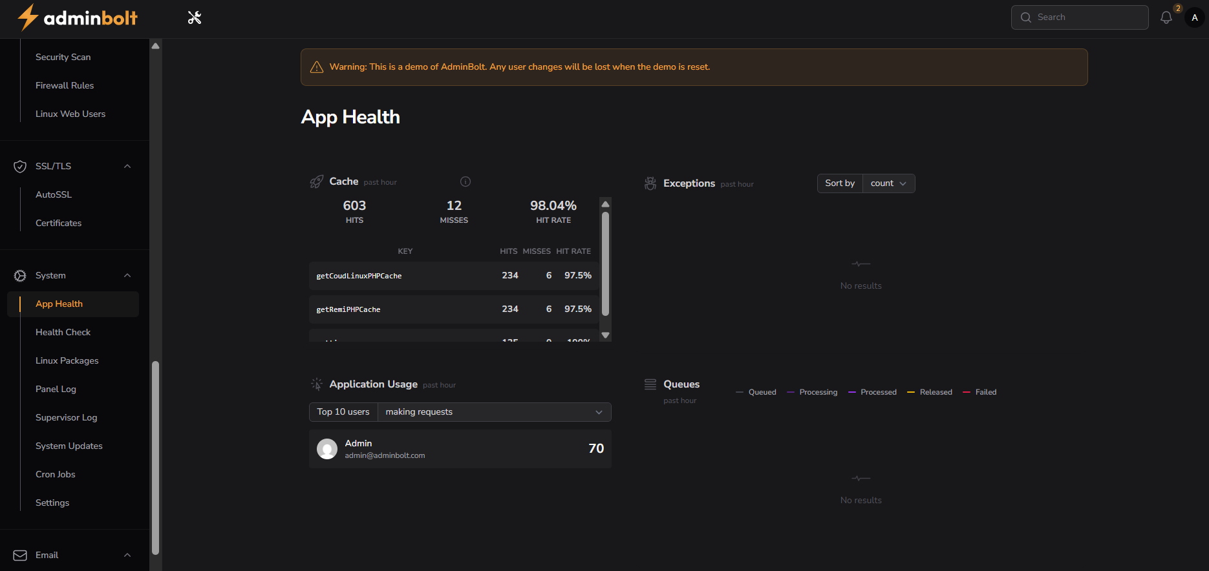Screen dimensions: 1209x571
Task: Toggle the Queued legend entry
Action: pos(756,392)
